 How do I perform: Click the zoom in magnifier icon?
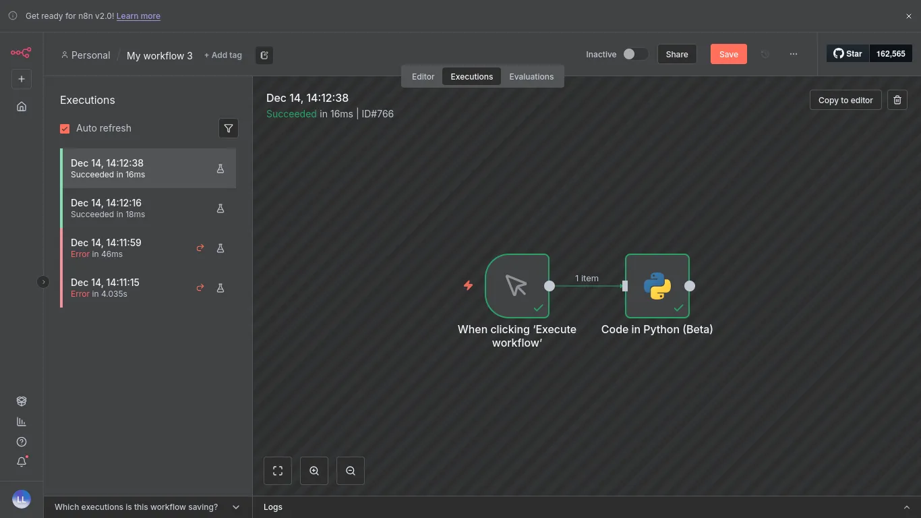click(314, 471)
